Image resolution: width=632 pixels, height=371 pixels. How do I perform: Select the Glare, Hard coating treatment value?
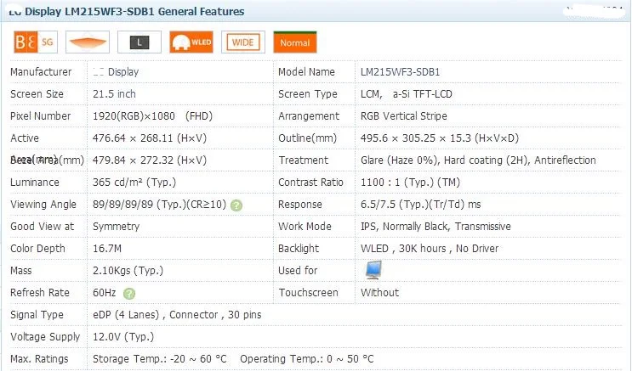pyautogui.click(x=478, y=160)
